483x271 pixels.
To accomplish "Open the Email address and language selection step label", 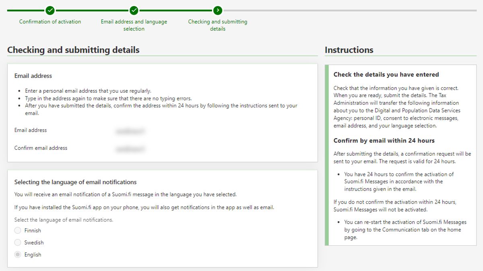I will (134, 25).
